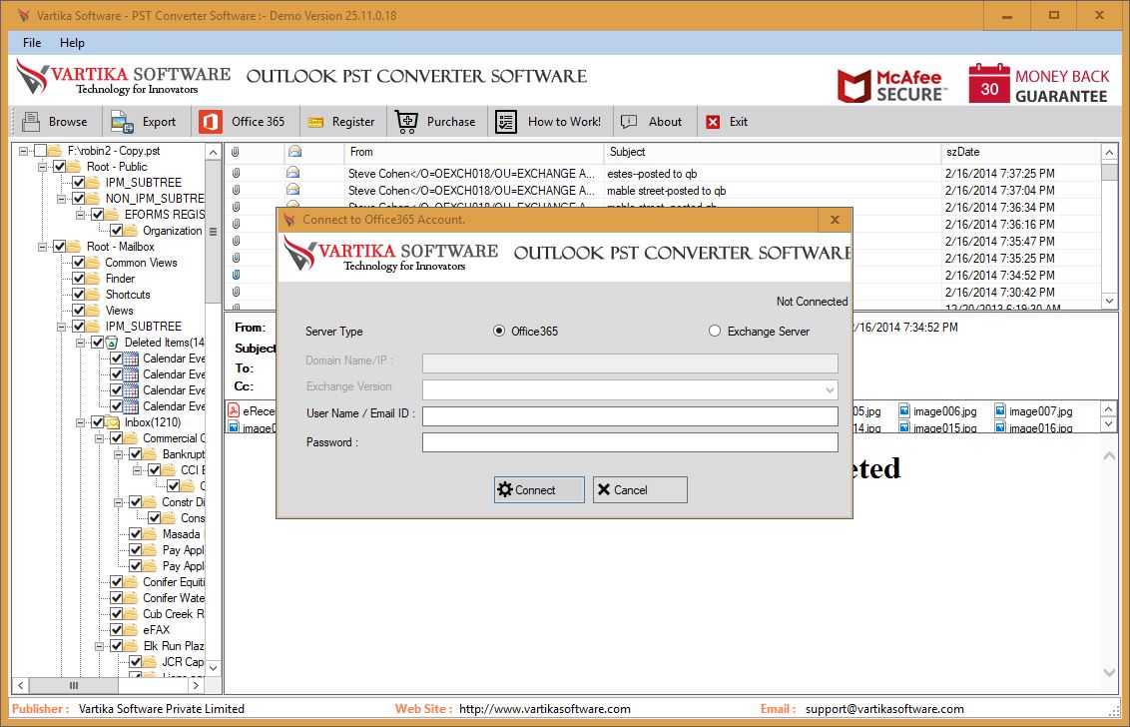
Task: Open the File menu
Action: point(32,43)
